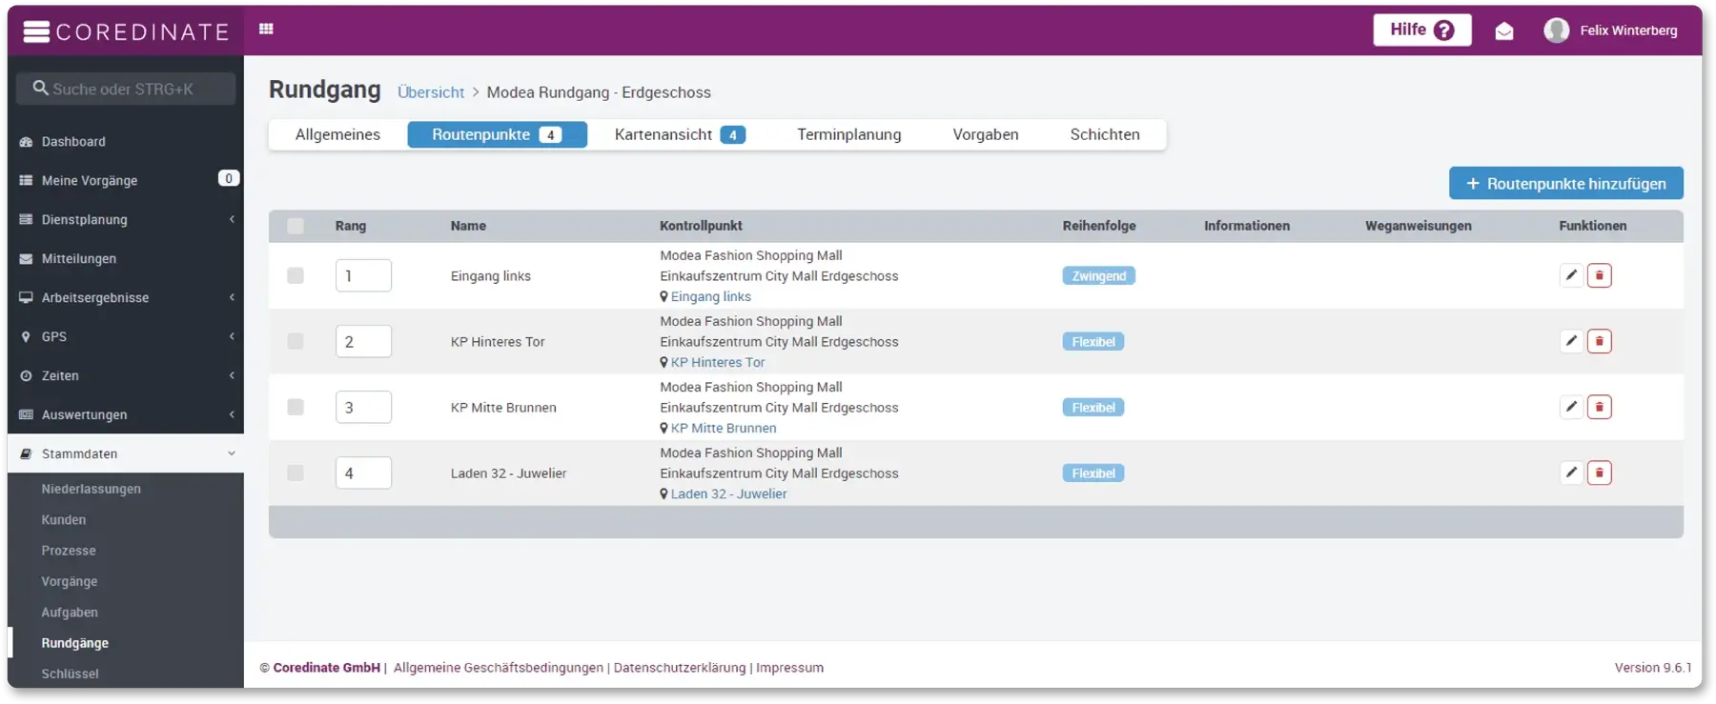Viewport: 1716px width, 704px height.
Task: Click the Felix Winterberg user avatar
Action: click(1556, 30)
